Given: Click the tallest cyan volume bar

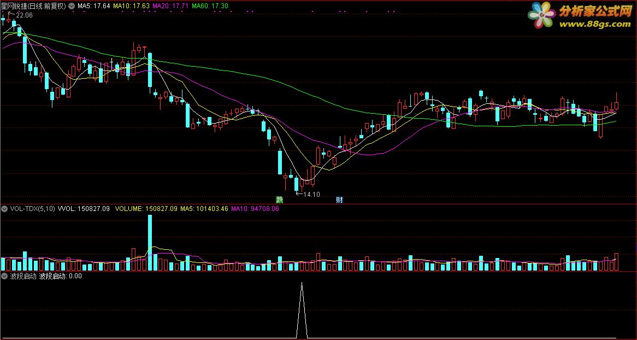Looking at the screenshot, I should pyautogui.click(x=150, y=242).
